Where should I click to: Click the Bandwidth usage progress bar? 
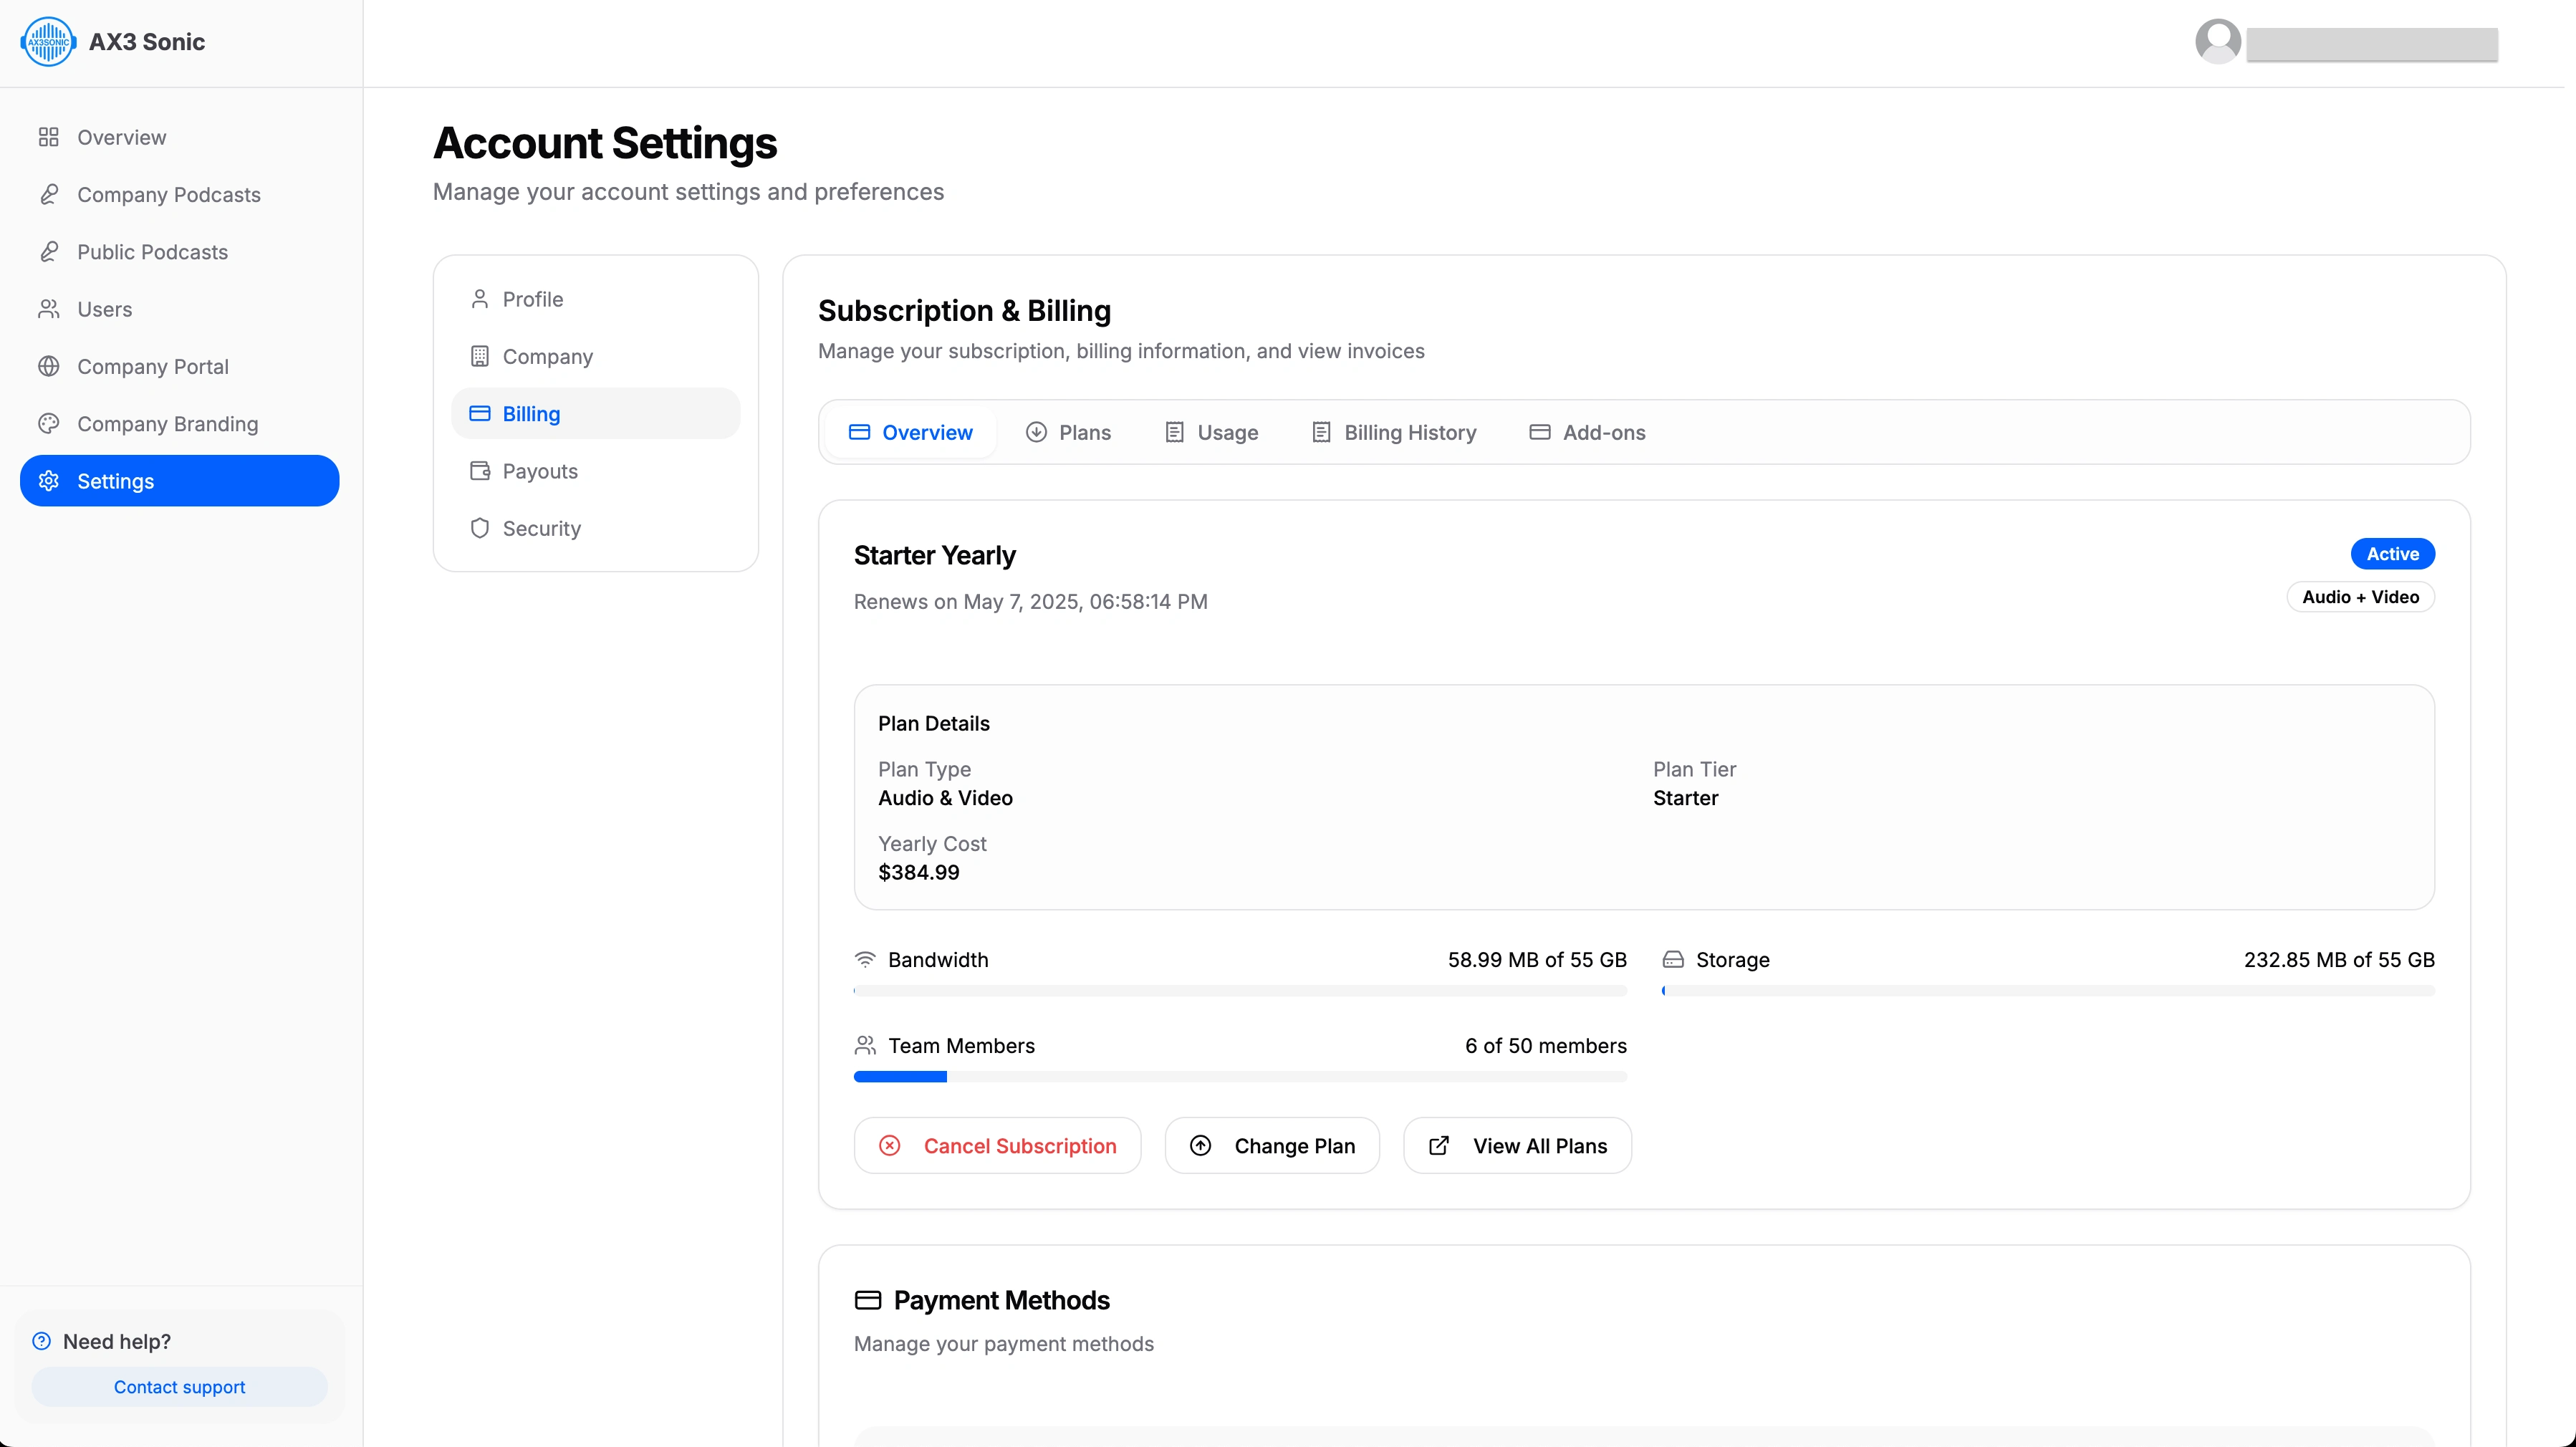point(1240,990)
